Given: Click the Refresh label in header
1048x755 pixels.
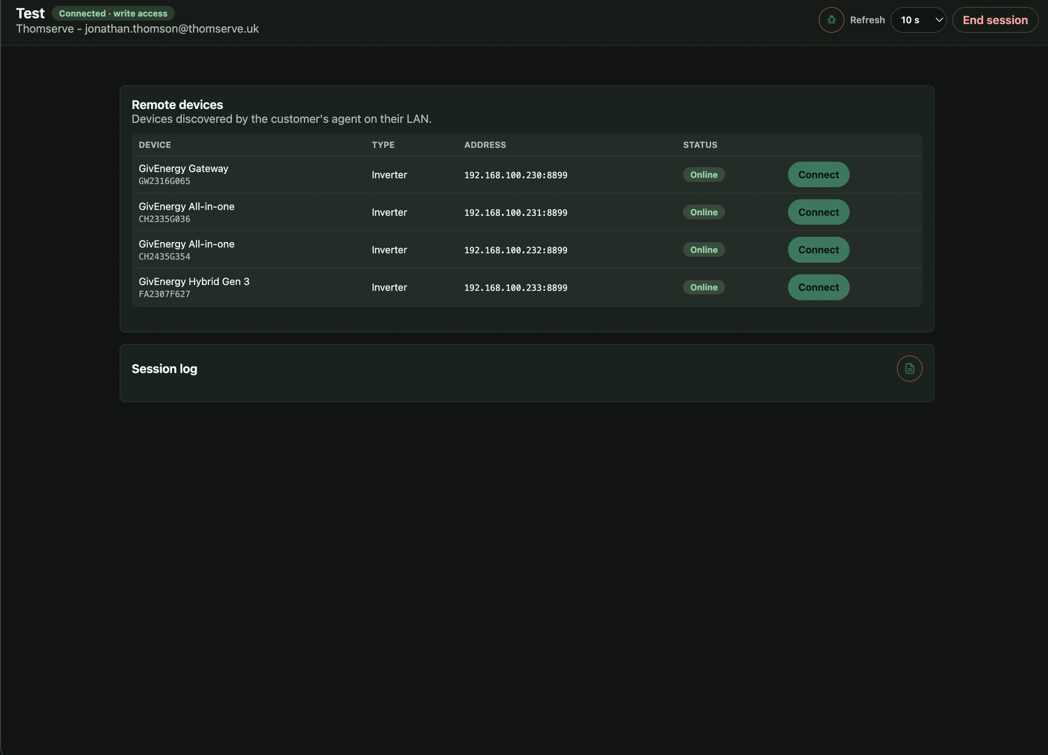Looking at the screenshot, I should 868,20.
